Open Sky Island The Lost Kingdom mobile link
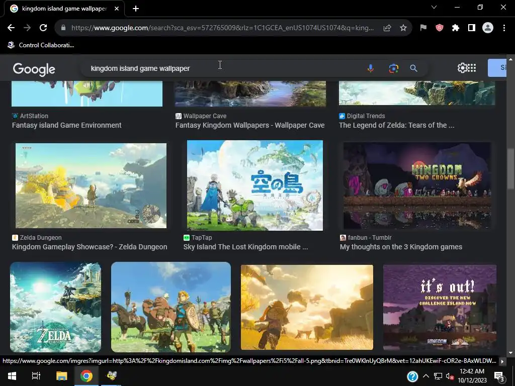Screen dimensions: 515x386 [x=245, y=247]
